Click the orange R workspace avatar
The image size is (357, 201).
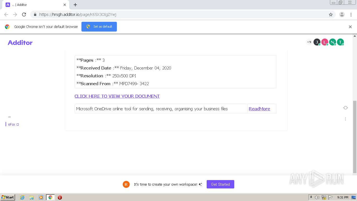point(126,184)
